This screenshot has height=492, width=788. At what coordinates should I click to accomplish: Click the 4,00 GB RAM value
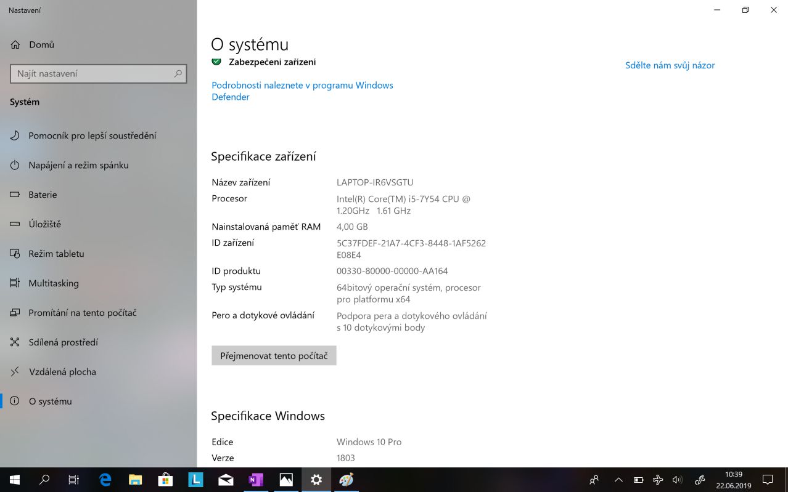click(x=352, y=227)
